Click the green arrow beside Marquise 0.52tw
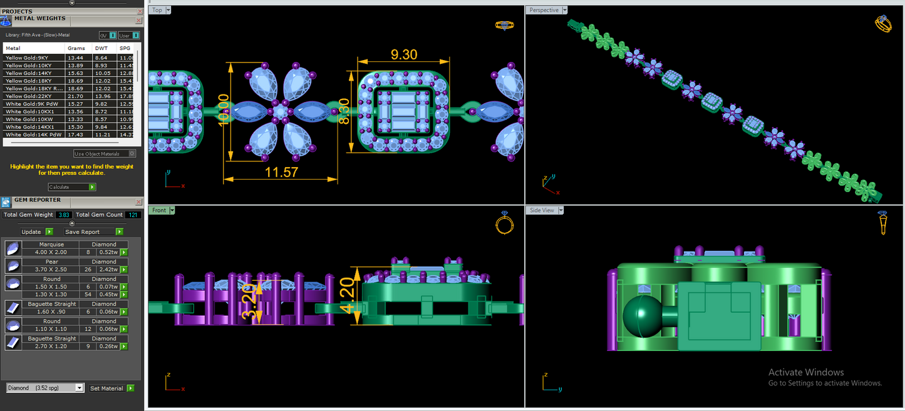905x411 pixels. click(x=124, y=252)
